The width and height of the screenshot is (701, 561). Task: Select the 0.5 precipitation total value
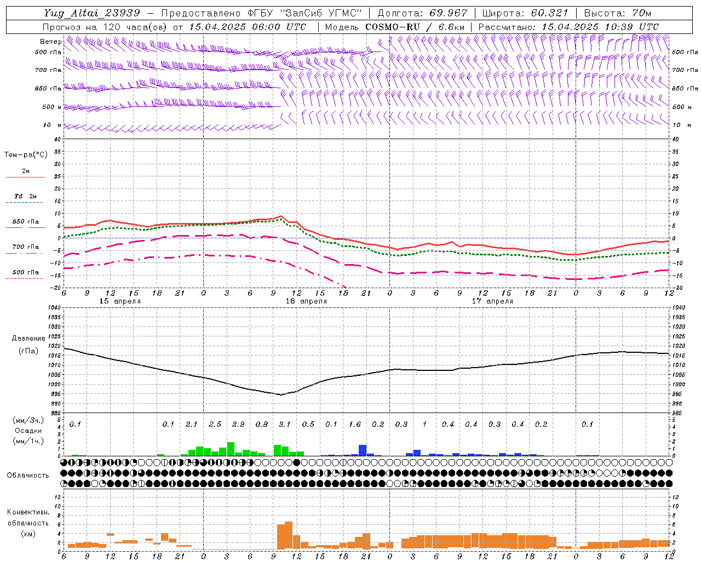tap(308, 424)
